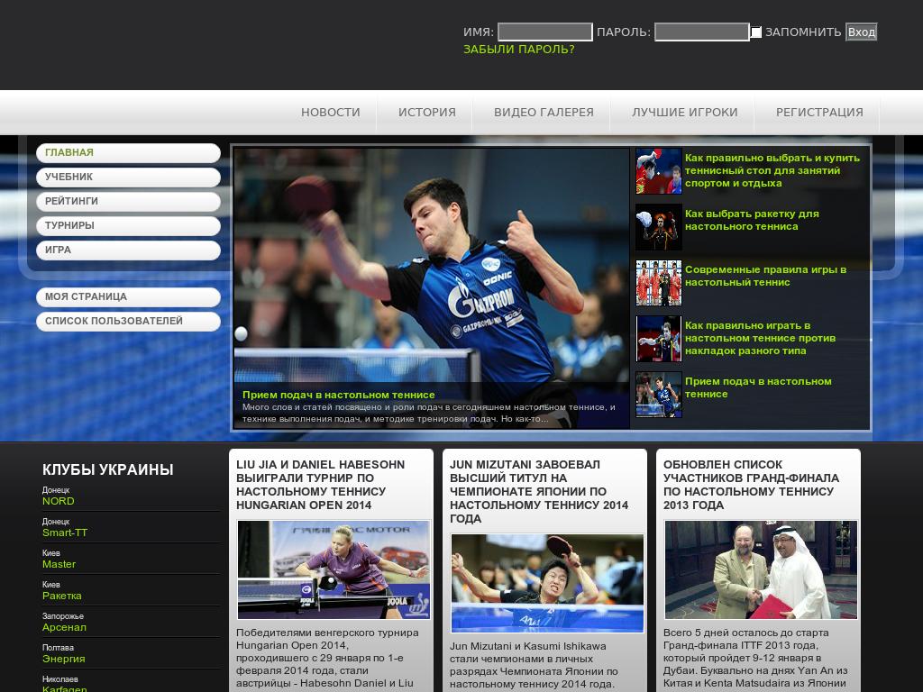923x692 pixels.
Task: Go to НОВОСТИ in the top navigation
Action: pyautogui.click(x=330, y=113)
